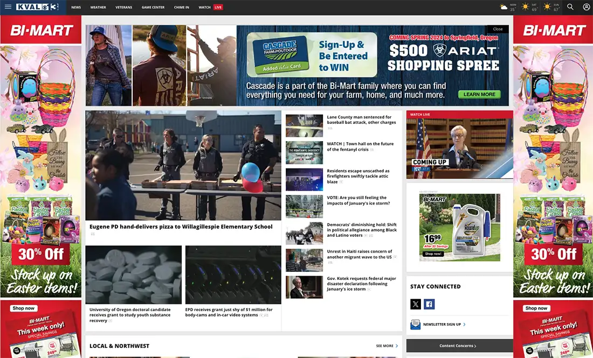Viewport: 593px width, 358px height.
Task: Open EPD body-cams grant headline
Action: (229, 312)
